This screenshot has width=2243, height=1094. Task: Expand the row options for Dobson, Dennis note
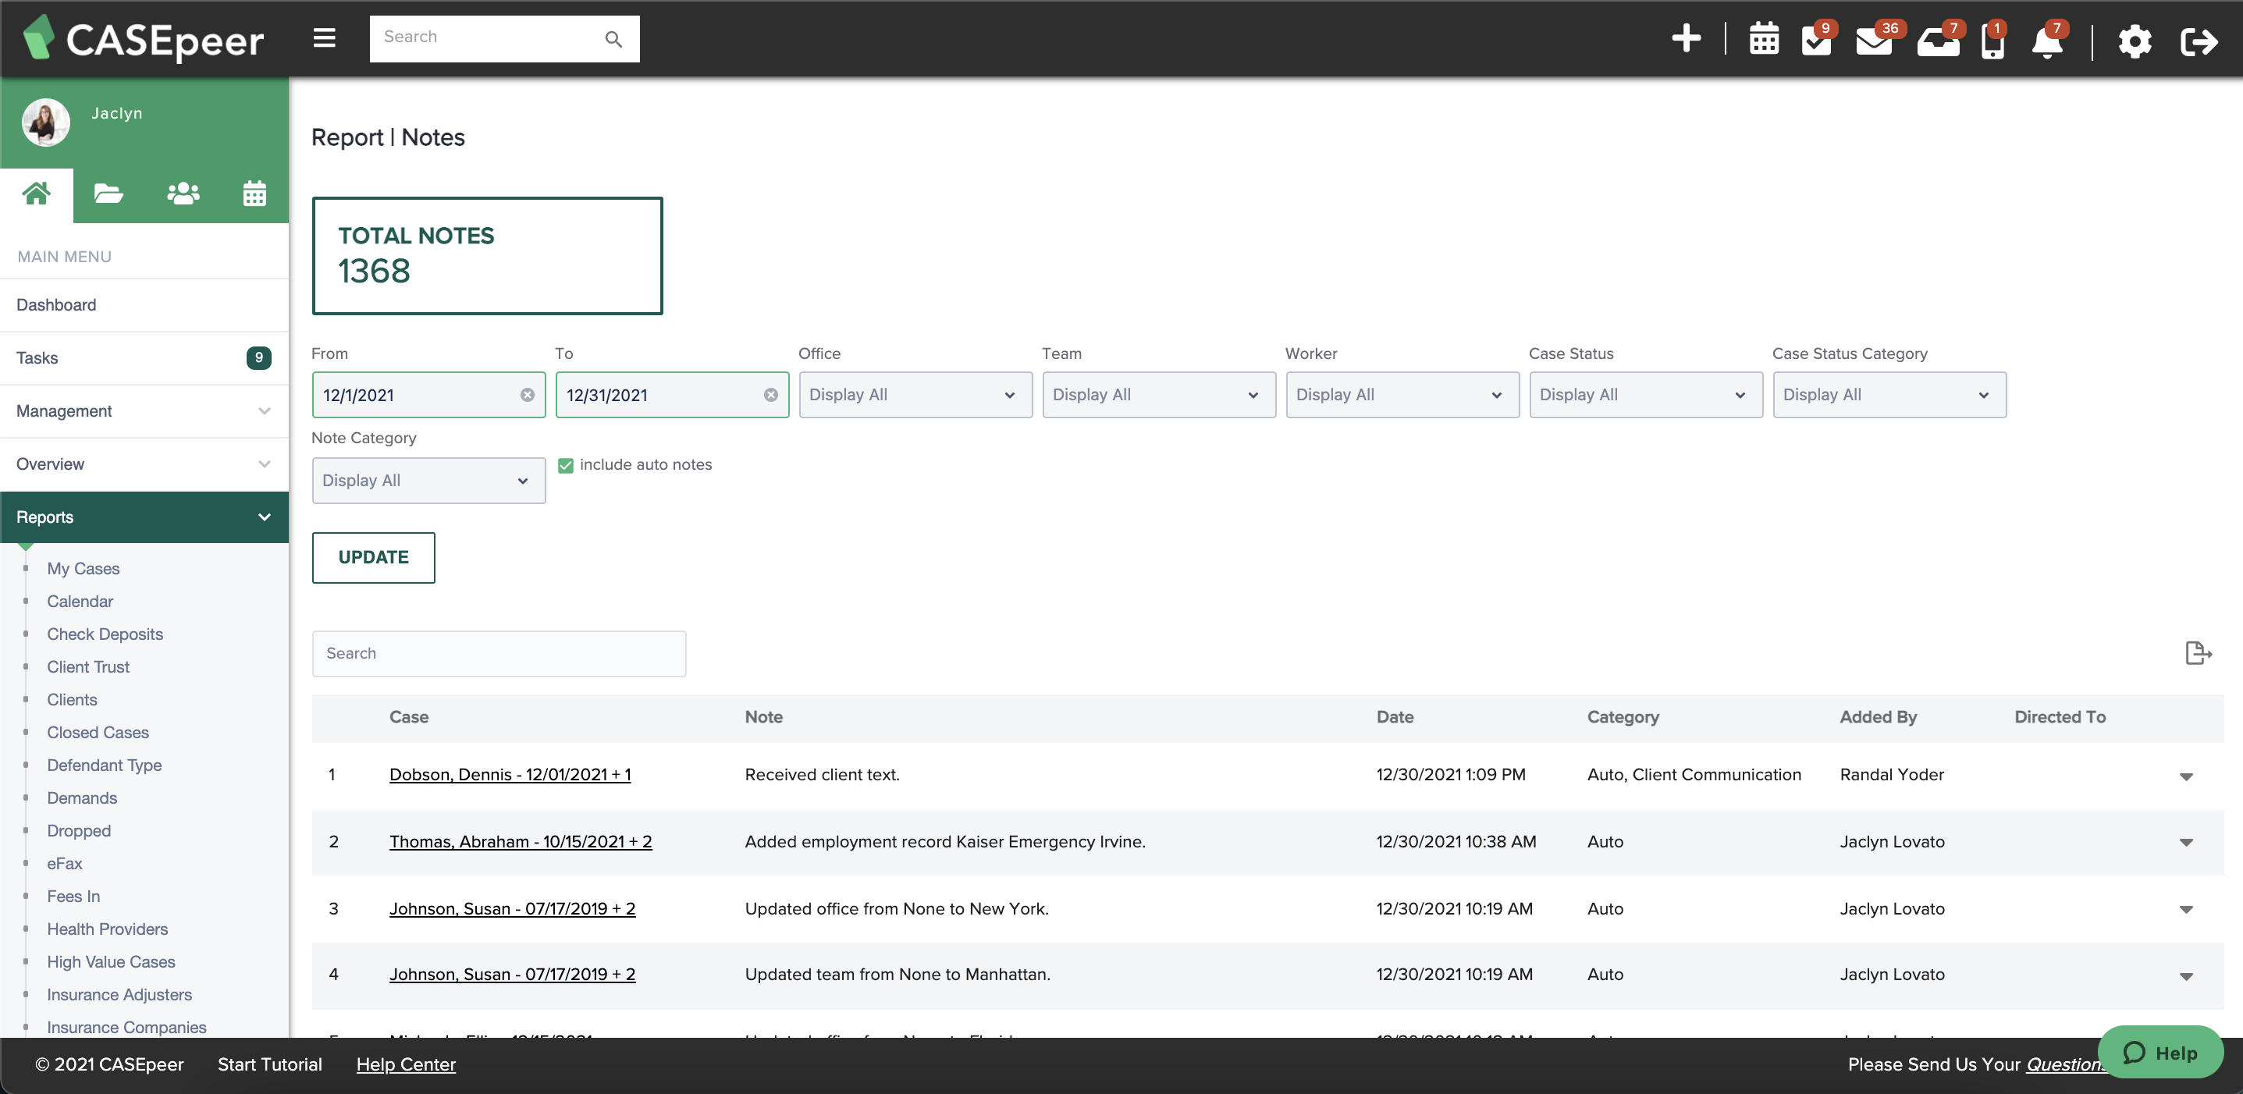coord(2186,776)
